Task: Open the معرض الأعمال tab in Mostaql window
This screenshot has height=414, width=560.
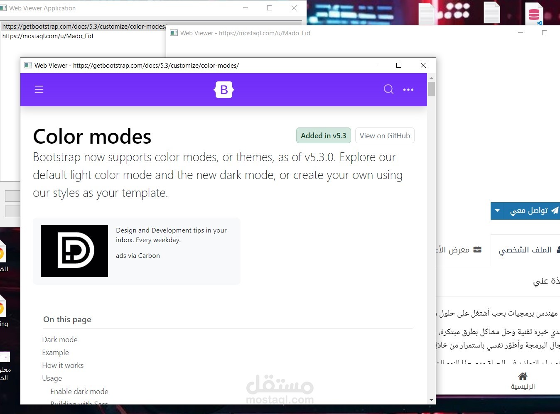Action: 458,250
